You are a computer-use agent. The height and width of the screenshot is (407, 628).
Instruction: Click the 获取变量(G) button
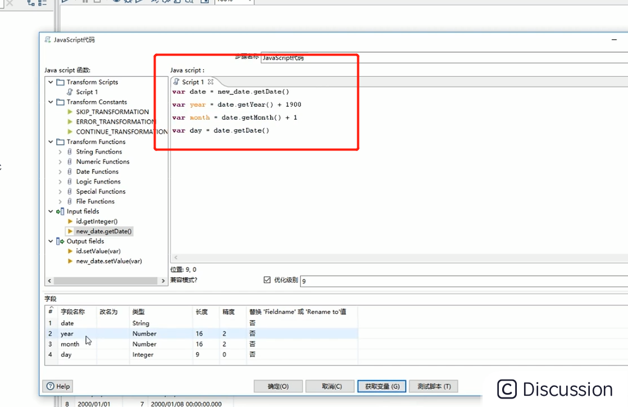click(381, 386)
